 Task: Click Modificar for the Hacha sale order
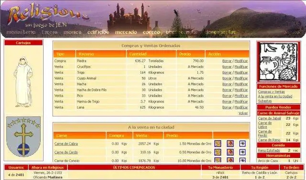pos(241,84)
